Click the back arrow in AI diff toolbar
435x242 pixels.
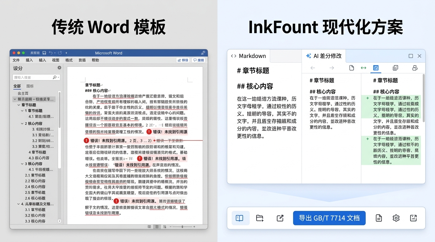[313, 68]
